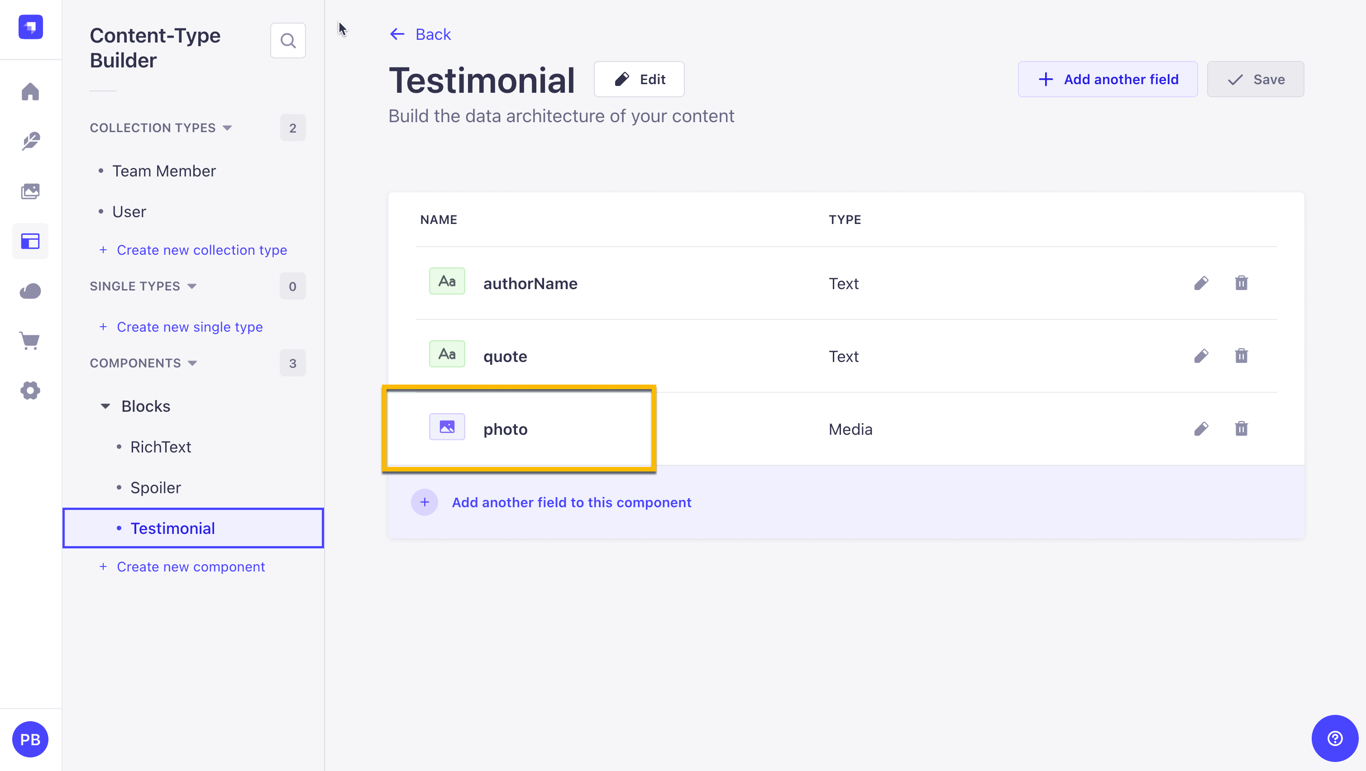Click Create new component link
Viewport: 1366px width, 771px height.
(x=191, y=567)
